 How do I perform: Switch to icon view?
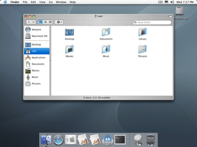(x=41, y=22)
